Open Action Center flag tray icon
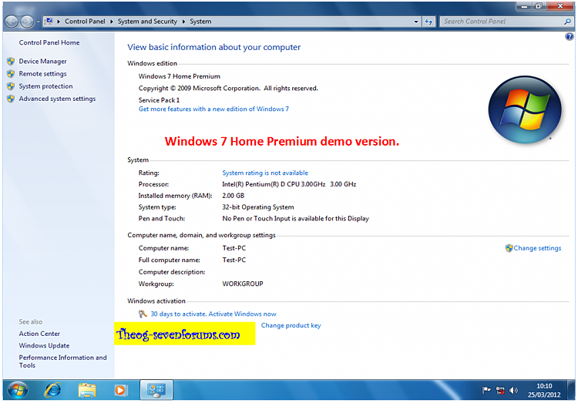 click(x=486, y=390)
